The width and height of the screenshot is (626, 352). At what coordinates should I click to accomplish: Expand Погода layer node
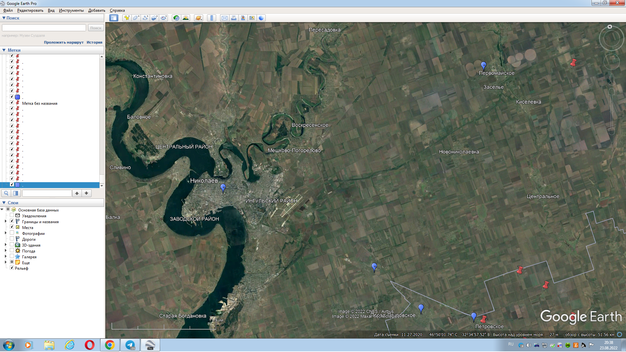[6, 251]
